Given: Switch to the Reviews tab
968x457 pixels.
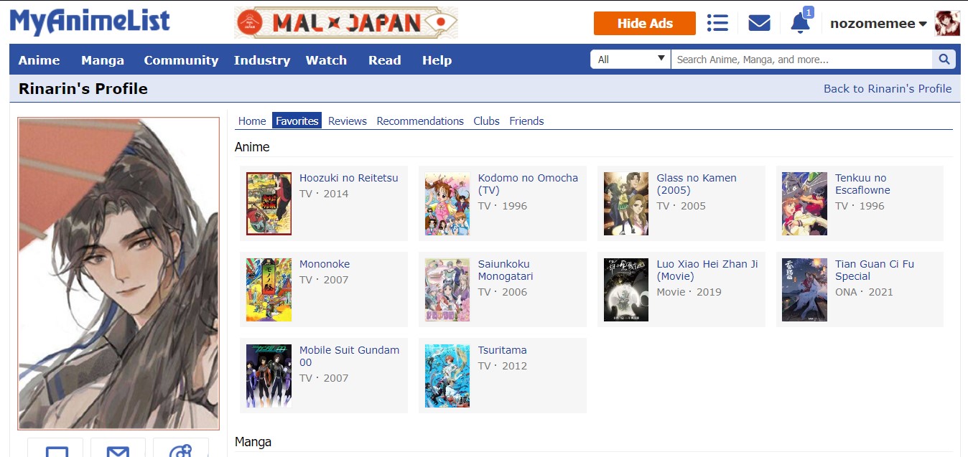Looking at the screenshot, I should coord(348,121).
